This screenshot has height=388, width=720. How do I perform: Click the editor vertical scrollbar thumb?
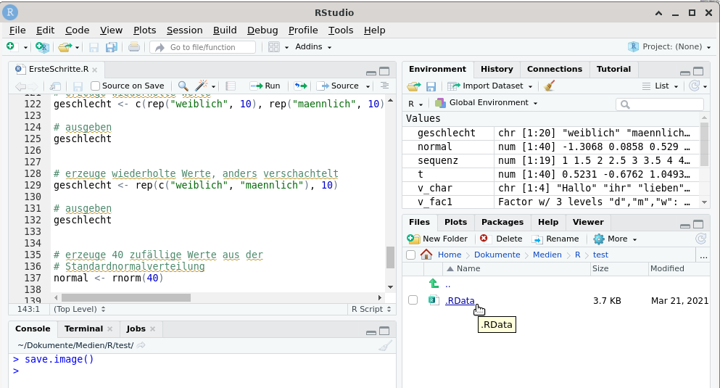390,257
